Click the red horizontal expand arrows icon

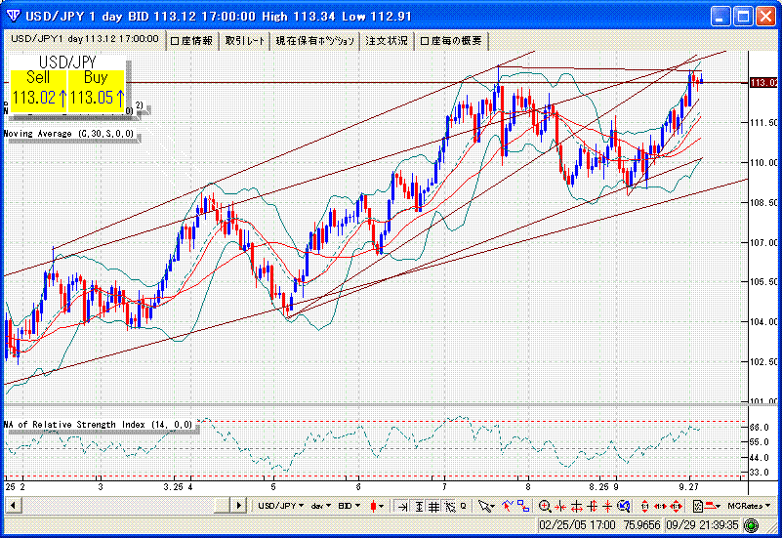pos(661,506)
